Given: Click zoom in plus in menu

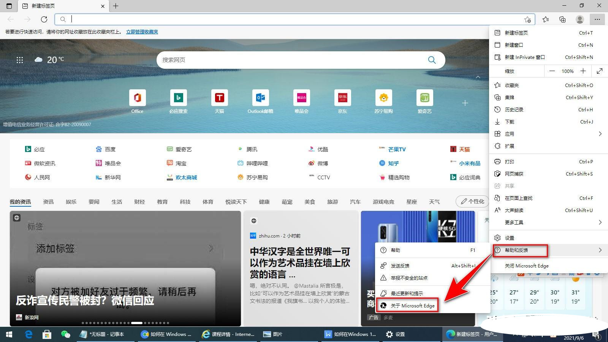Looking at the screenshot, I should tap(583, 71).
